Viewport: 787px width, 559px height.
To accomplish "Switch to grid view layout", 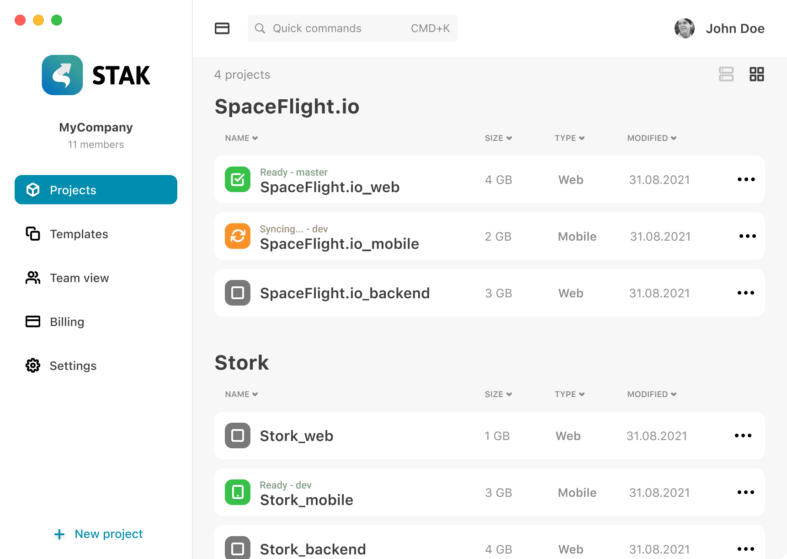I will [x=756, y=74].
